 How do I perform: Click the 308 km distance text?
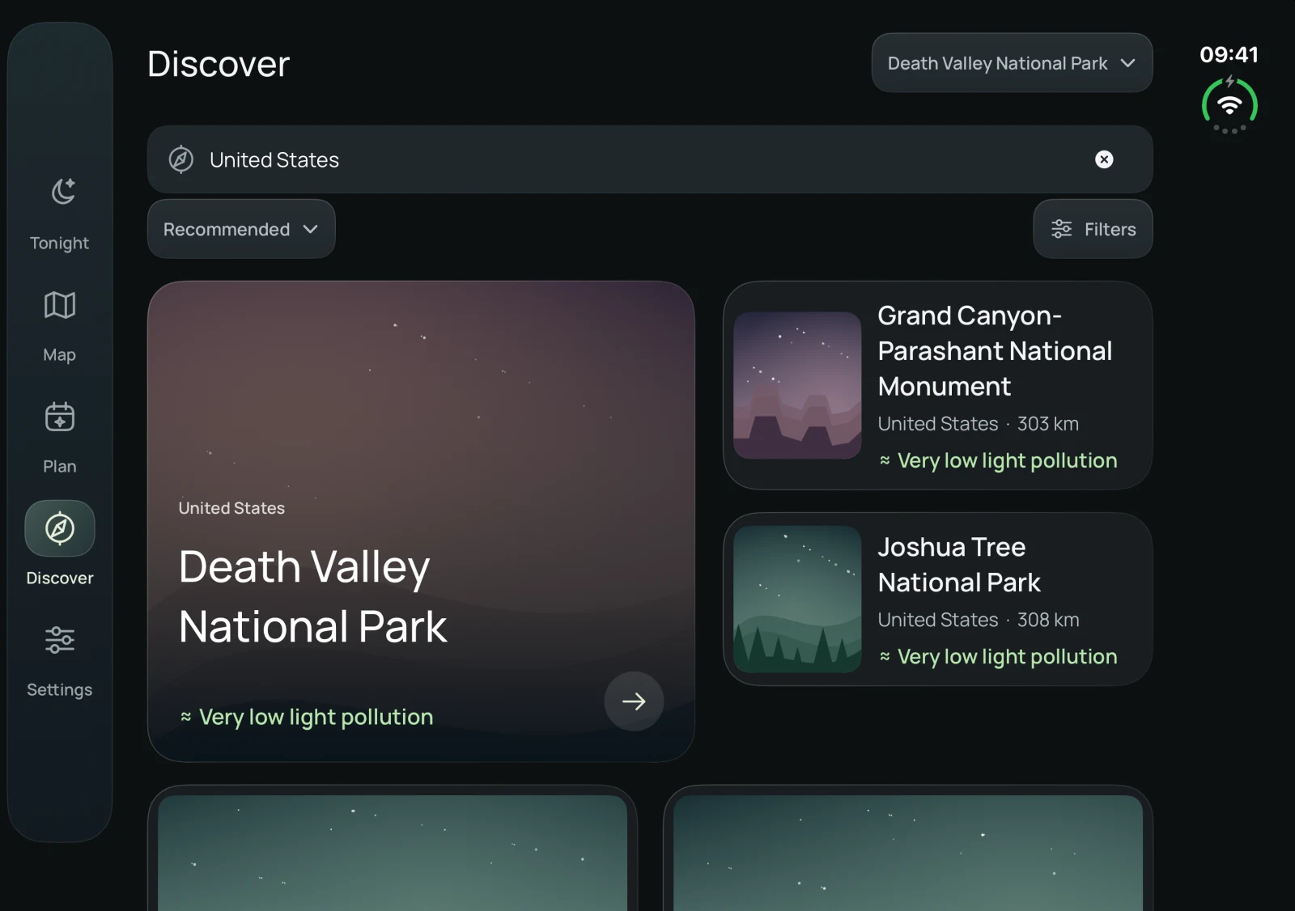click(x=1048, y=620)
